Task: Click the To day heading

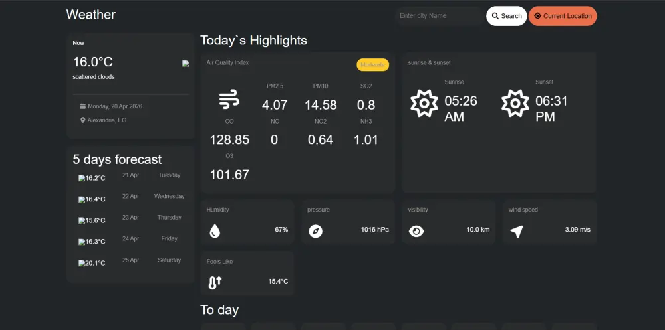Action: 219,310
